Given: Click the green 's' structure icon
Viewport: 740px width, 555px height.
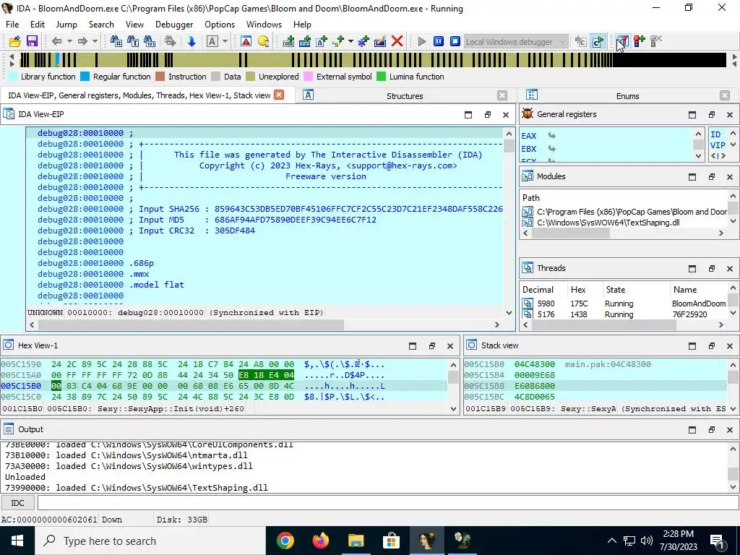Looking at the screenshot, I should (338, 41).
